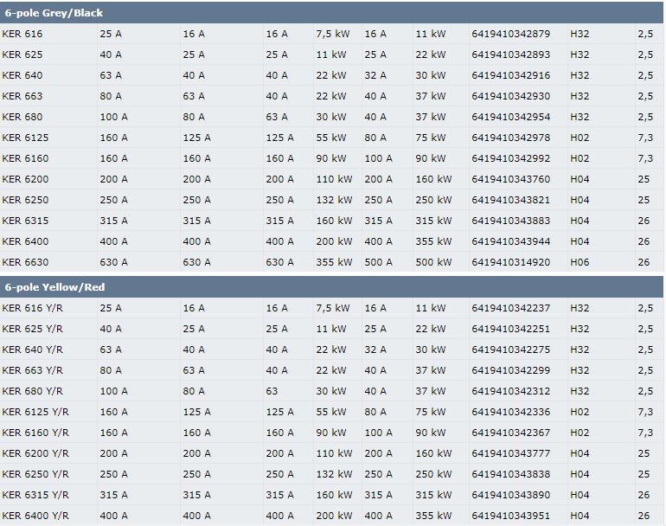Click the 250 kW value in KER 6250 row

point(433,200)
